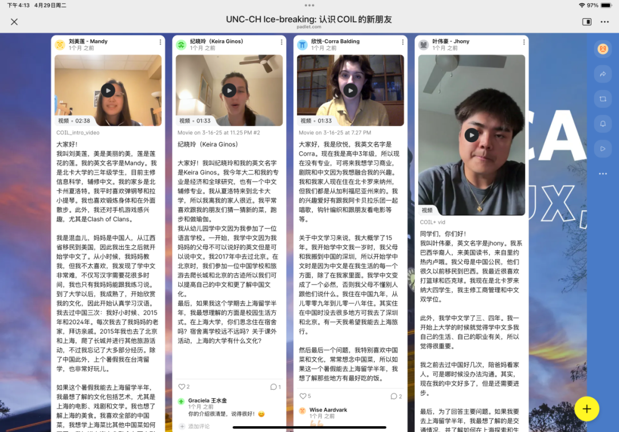Click the 97% battery percentage
Screen dimensions: 619x432
593,5
